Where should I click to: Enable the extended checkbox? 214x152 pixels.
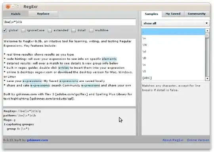[x=50, y=30]
